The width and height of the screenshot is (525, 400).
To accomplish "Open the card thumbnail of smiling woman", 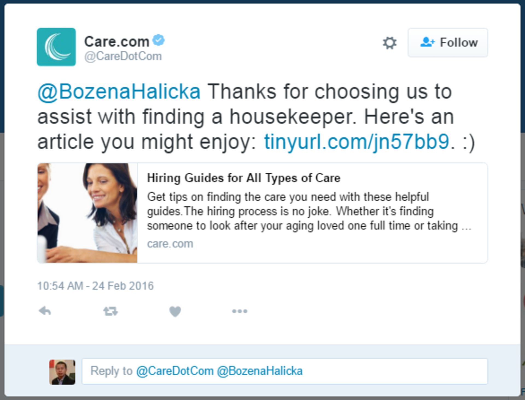I will click(87, 213).
